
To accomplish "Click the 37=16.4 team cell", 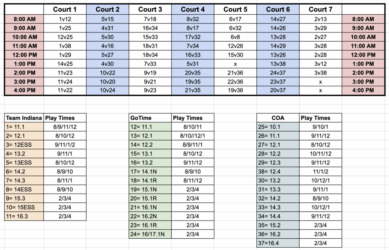I will coord(278,243).
